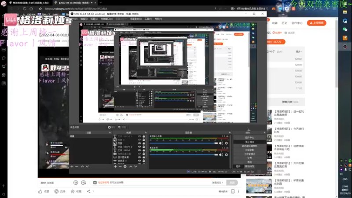The width and height of the screenshot is (352, 198).
Task: Remove selected scene with minus icon
Action: [x=77, y=167]
